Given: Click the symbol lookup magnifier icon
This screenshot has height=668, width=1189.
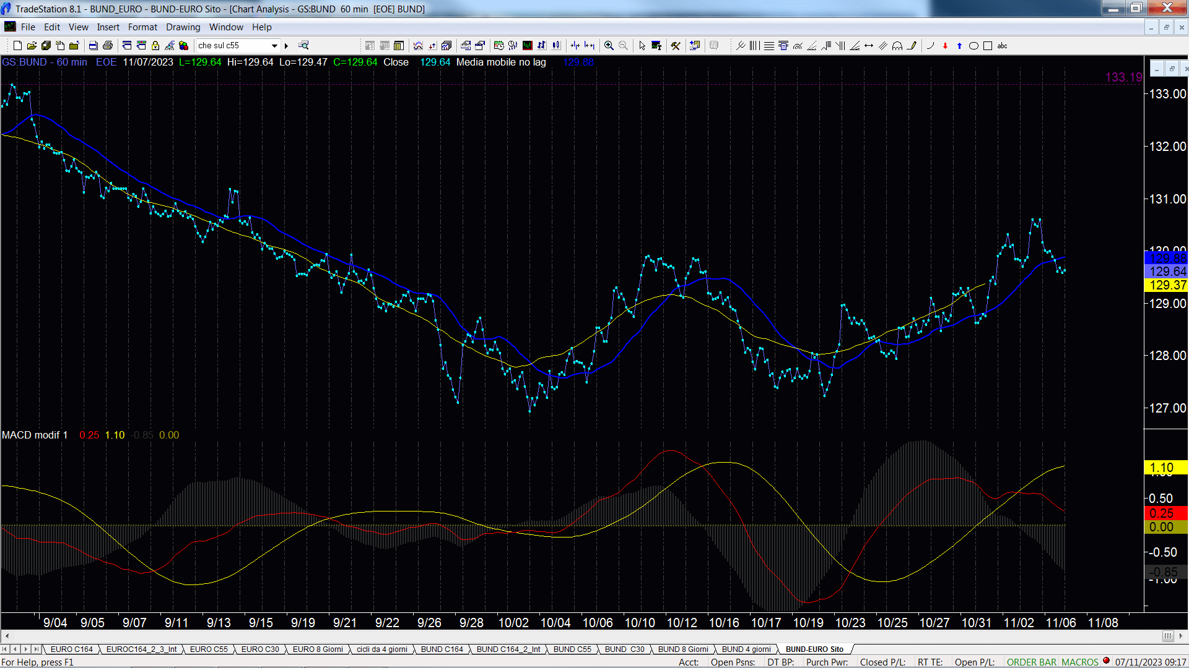Looking at the screenshot, I should (303, 46).
